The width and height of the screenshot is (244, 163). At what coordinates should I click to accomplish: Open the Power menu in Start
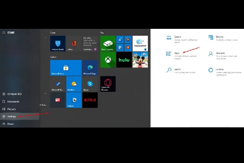click(x=20, y=124)
